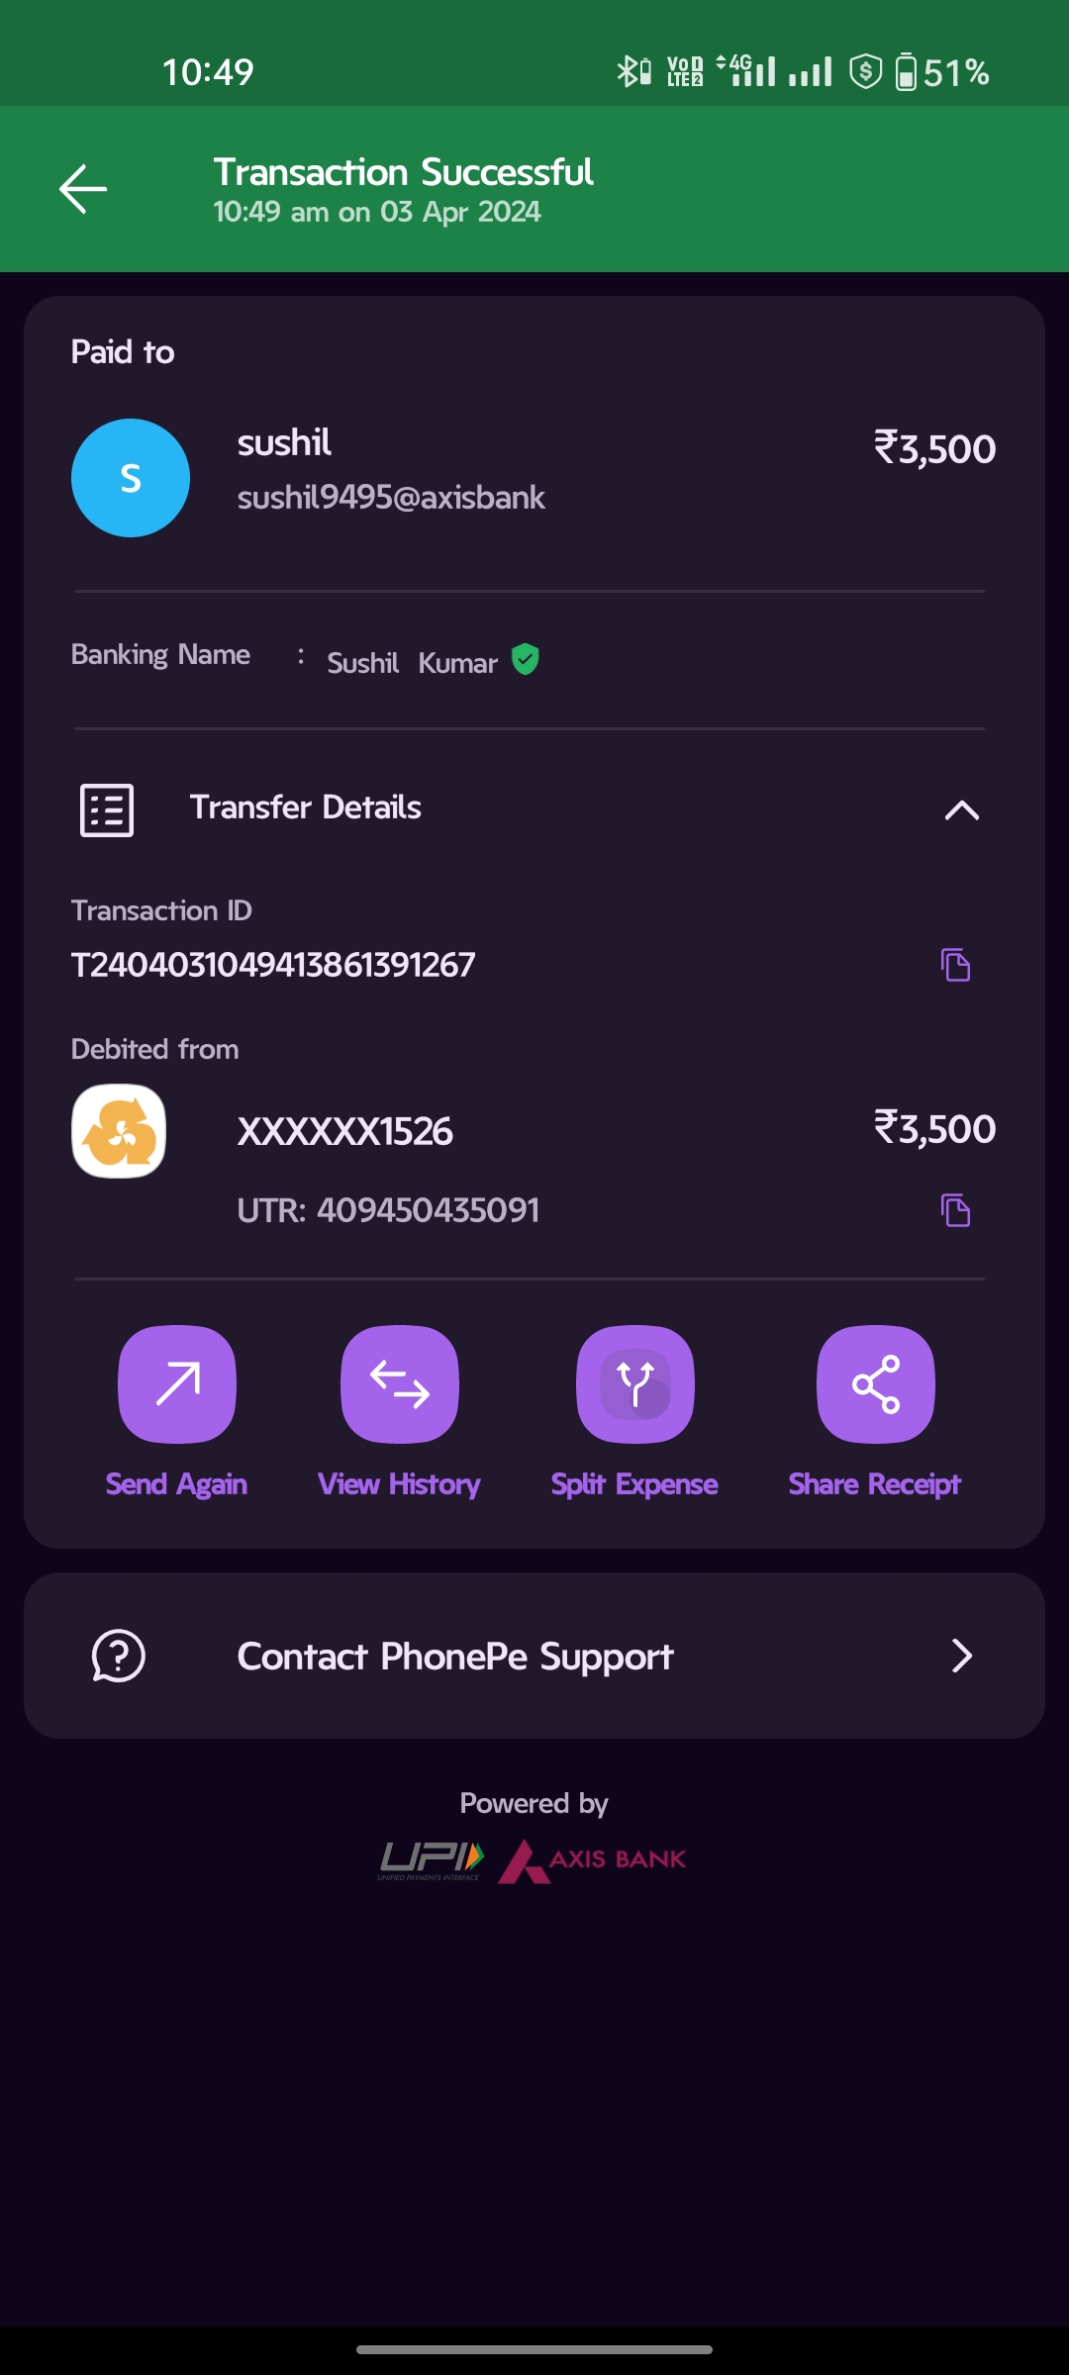
Task: Open View History icon
Action: pos(399,1383)
